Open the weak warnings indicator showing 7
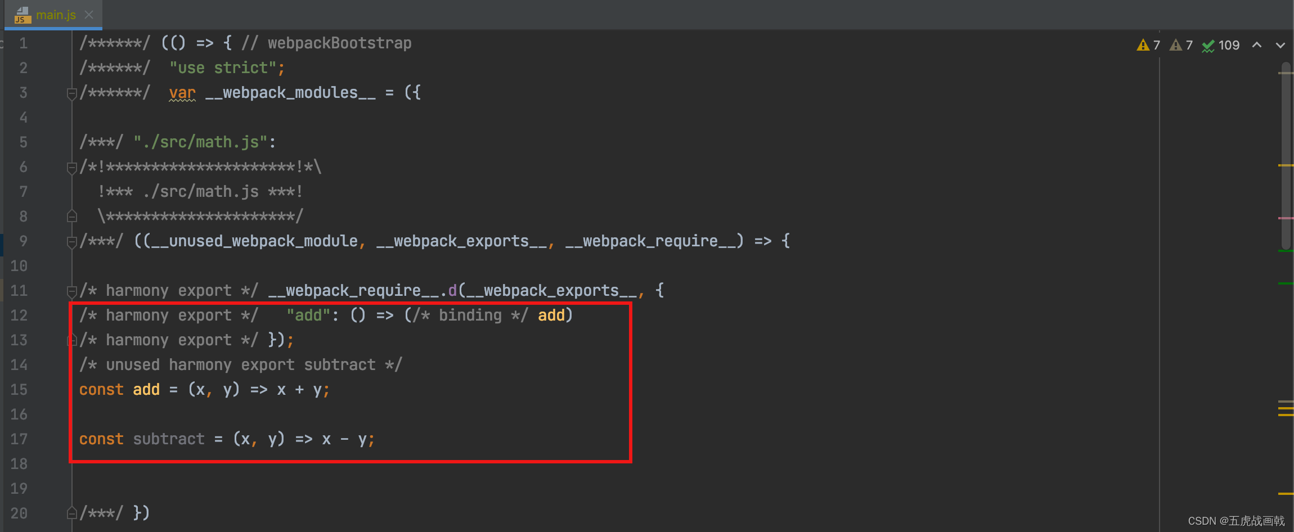 pos(1181,45)
